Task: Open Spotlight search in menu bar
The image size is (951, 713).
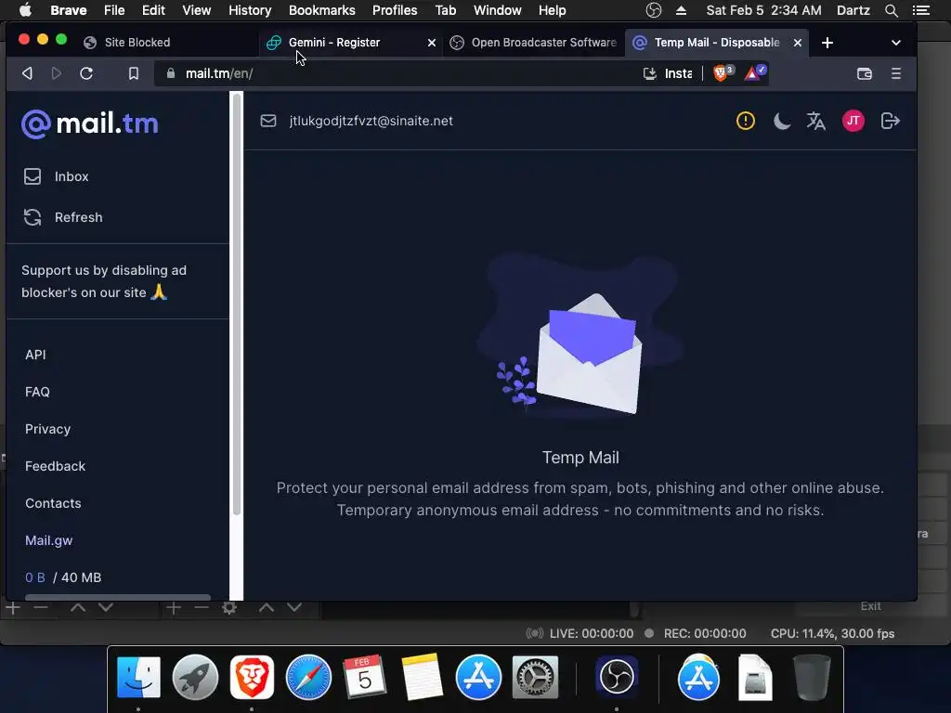Action: pos(891,10)
